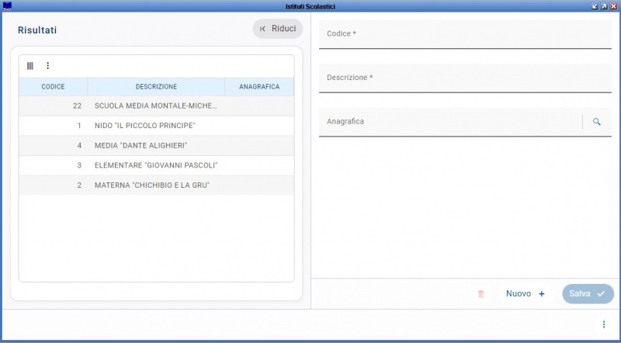Click the red trash delete icon

(480, 294)
